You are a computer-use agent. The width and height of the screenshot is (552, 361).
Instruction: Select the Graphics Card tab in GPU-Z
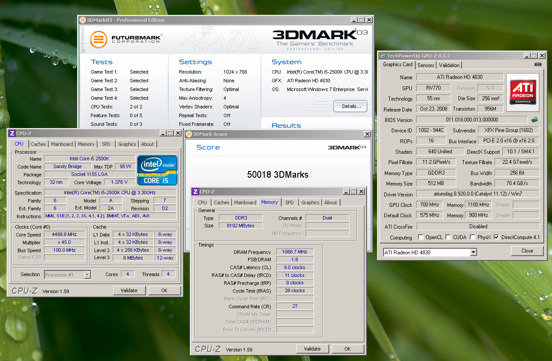click(397, 64)
